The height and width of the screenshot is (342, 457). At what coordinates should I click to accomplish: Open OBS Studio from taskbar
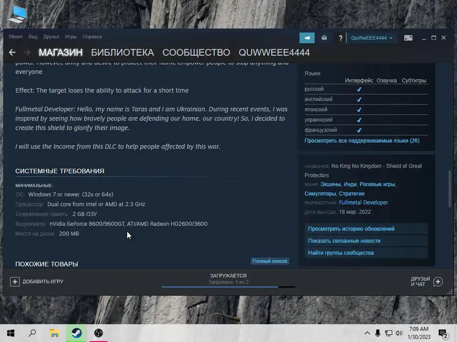(x=99, y=333)
